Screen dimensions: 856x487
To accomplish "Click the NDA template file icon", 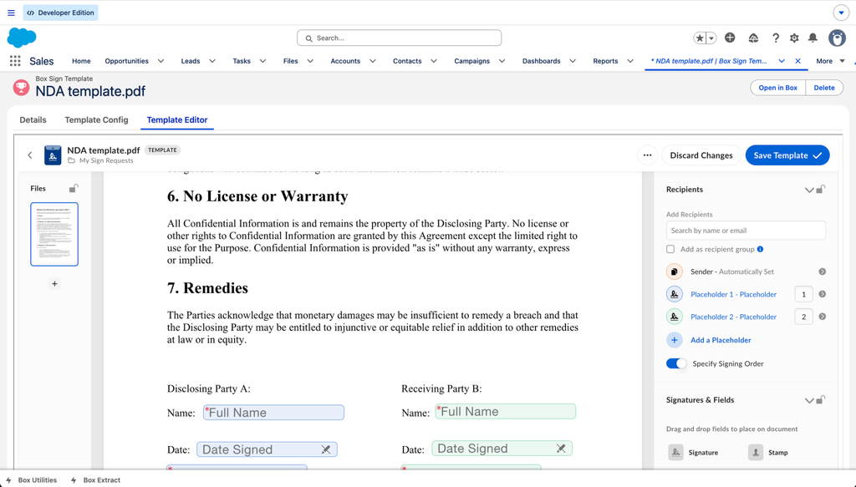I will pos(53,155).
